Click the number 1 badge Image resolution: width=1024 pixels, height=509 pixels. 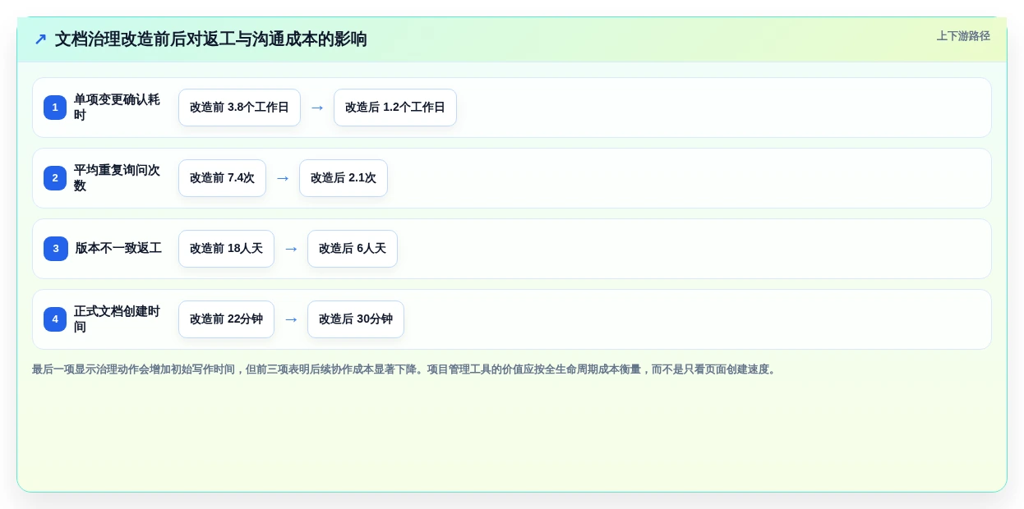[55, 108]
